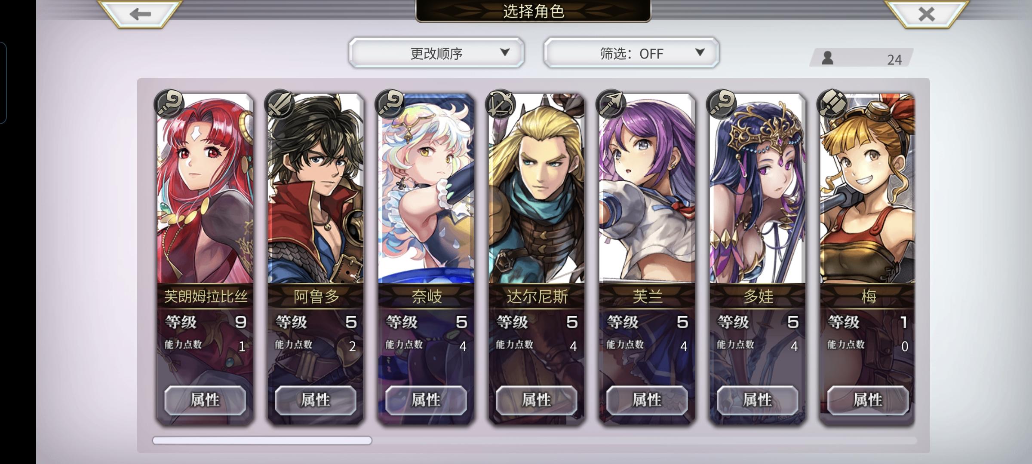
Task: Select the 多娃 character portrait
Action: [x=758, y=189]
